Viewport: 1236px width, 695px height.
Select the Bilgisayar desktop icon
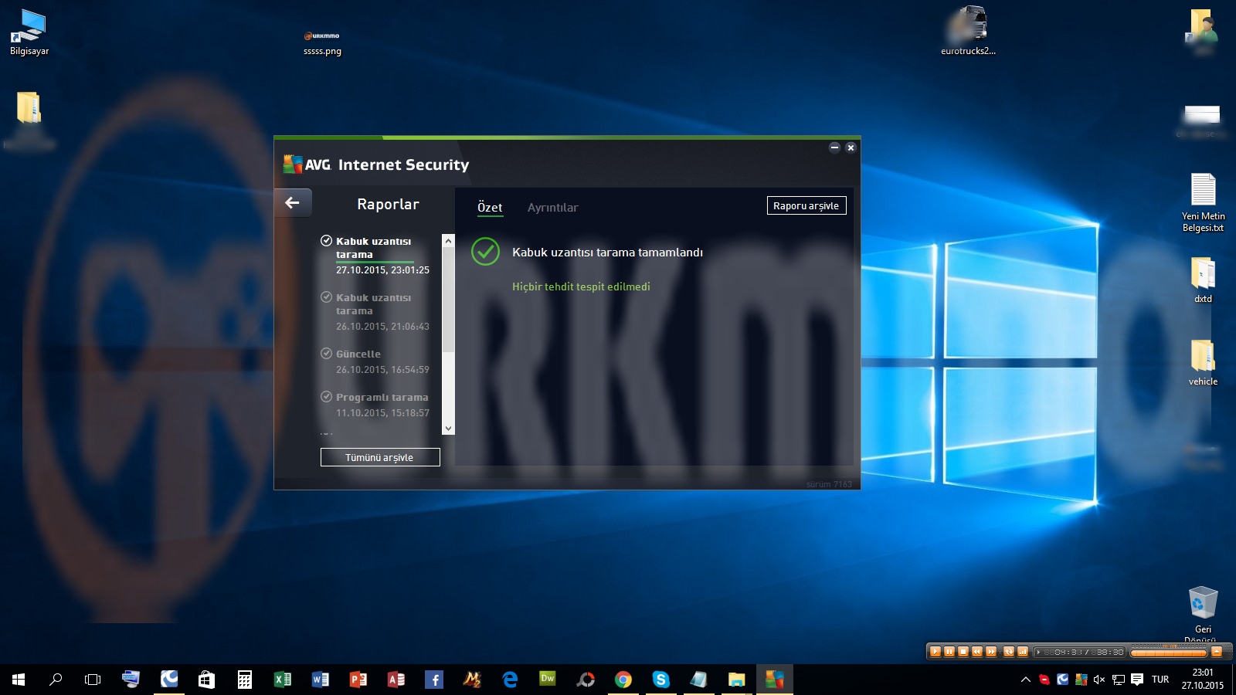29,32
